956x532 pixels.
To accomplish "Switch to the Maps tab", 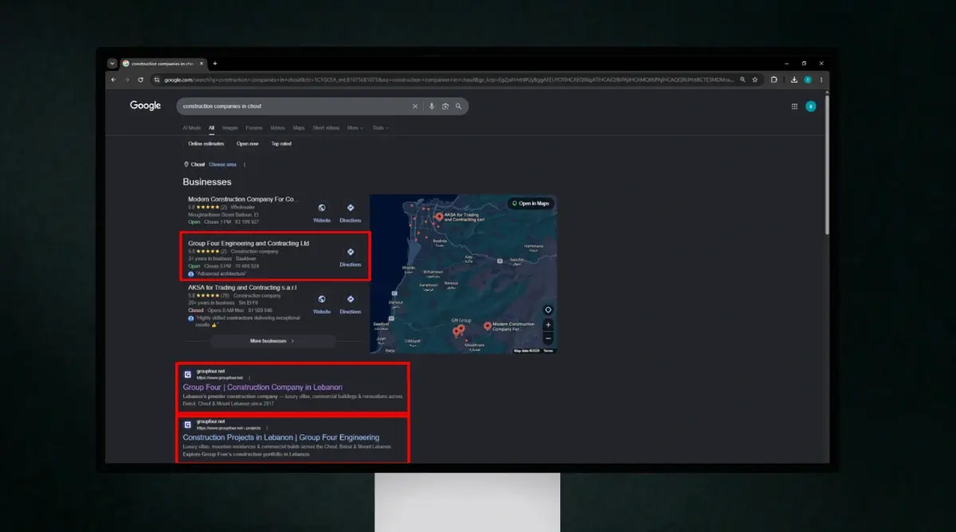I will pyautogui.click(x=299, y=127).
